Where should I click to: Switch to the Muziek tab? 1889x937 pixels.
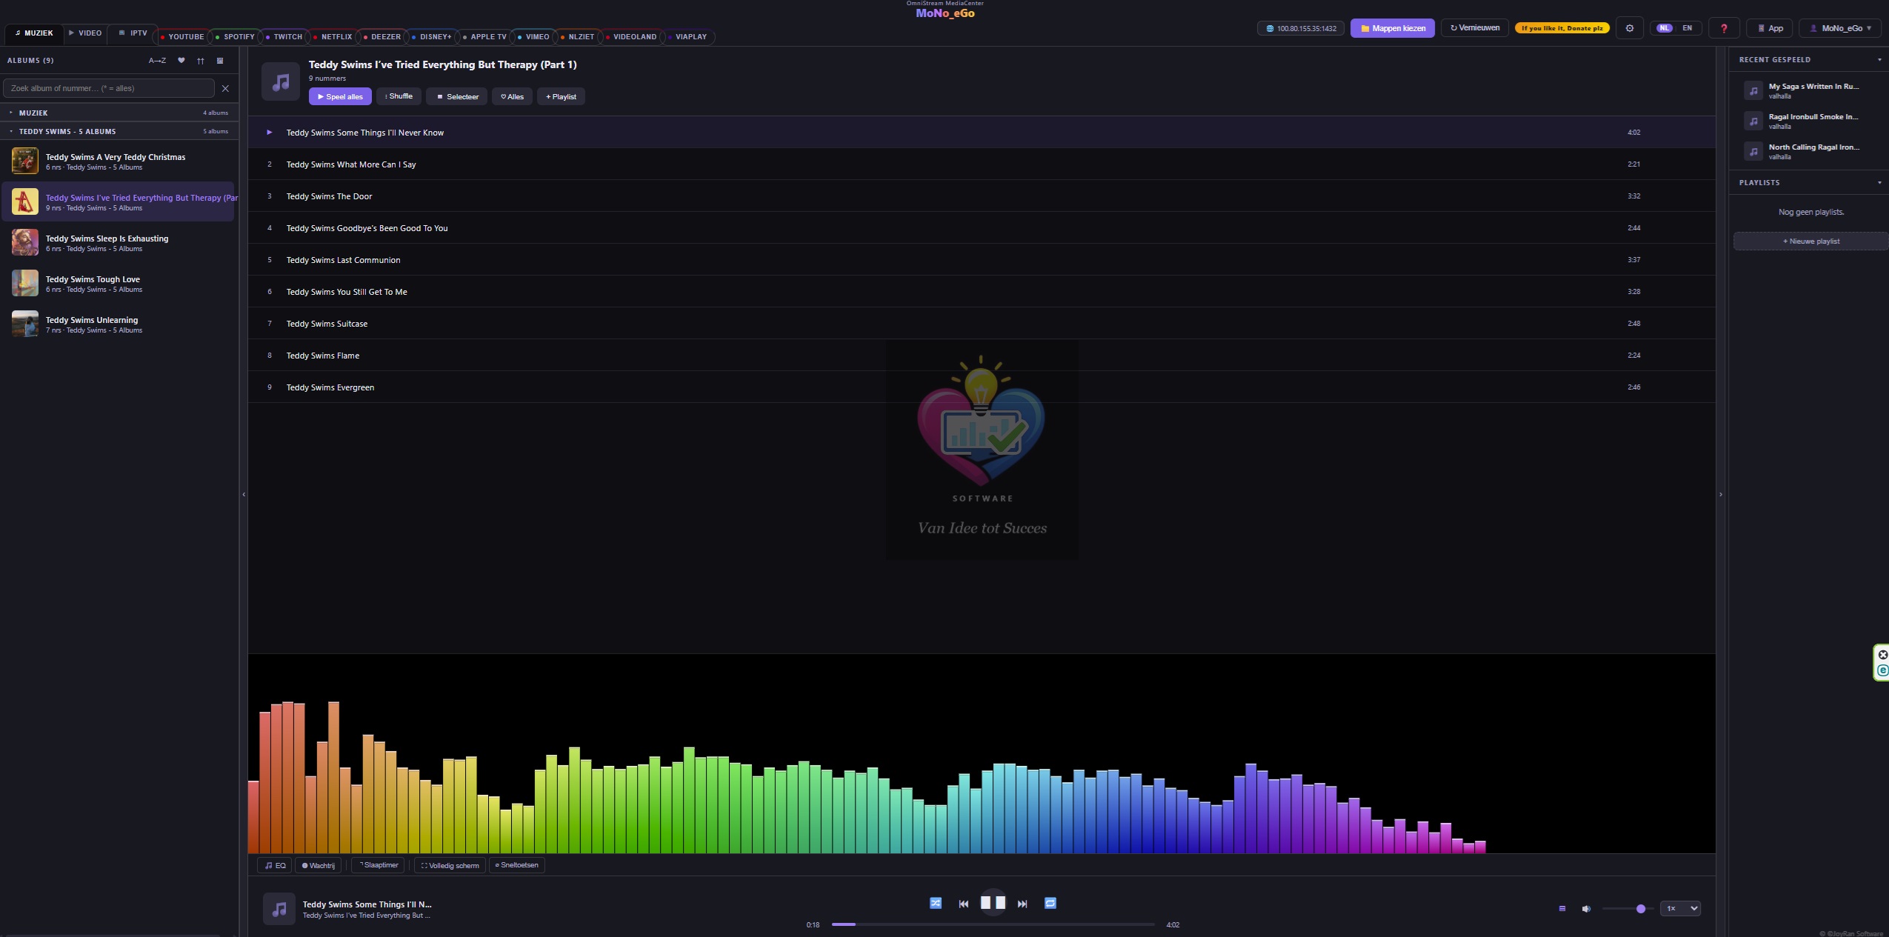pyautogui.click(x=33, y=33)
